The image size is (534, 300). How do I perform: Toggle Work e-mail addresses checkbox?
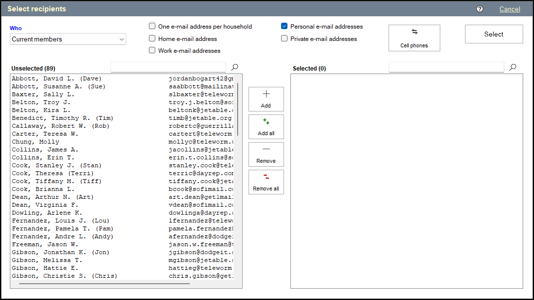click(152, 50)
